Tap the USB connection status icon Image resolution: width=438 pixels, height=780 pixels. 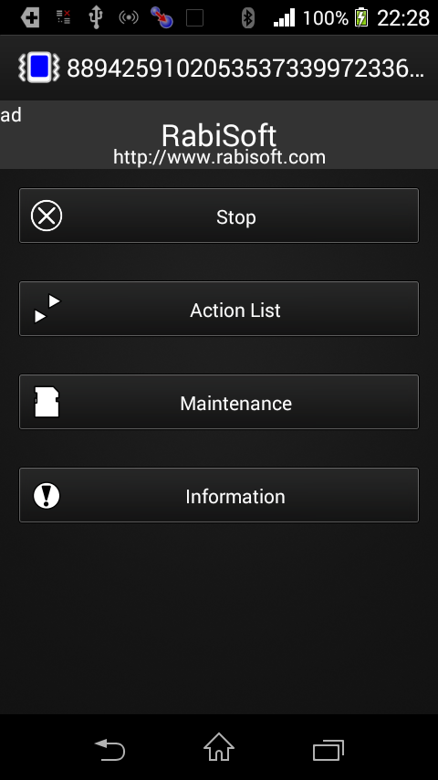click(x=96, y=17)
